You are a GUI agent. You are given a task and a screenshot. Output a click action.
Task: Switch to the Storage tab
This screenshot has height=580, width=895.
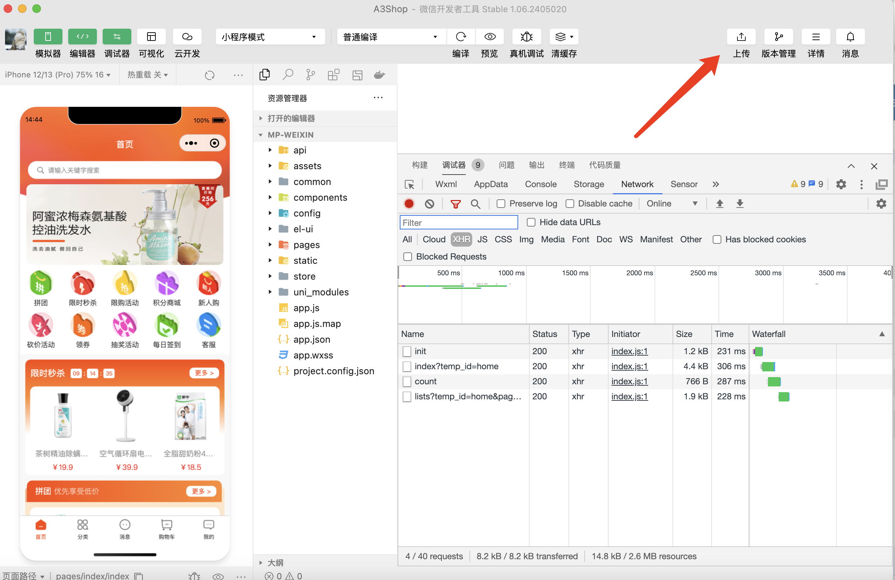point(589,185)
